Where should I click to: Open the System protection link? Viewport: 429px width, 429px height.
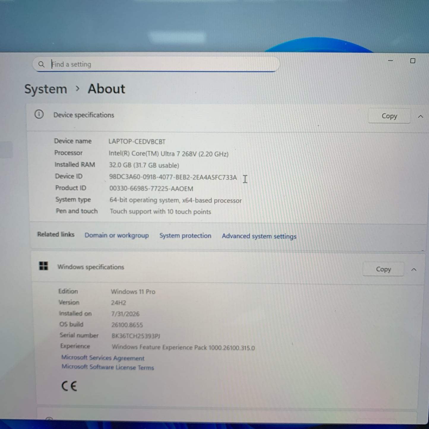click(x=185, y=235)
